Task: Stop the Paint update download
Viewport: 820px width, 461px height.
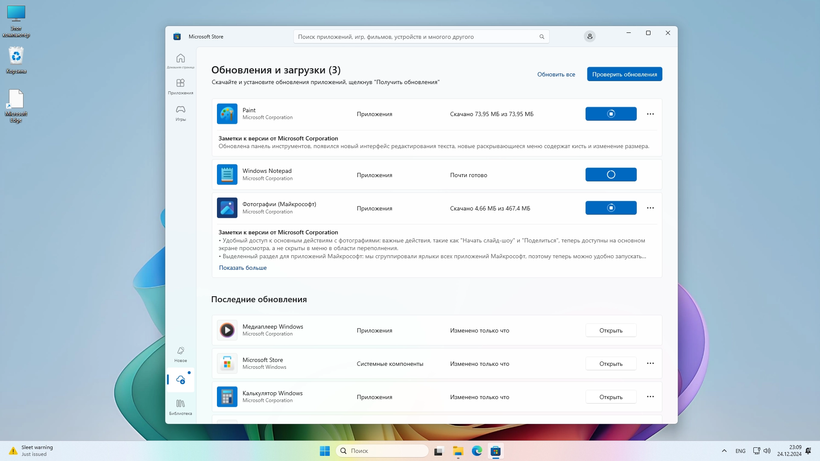Action: tap(611, 114)
